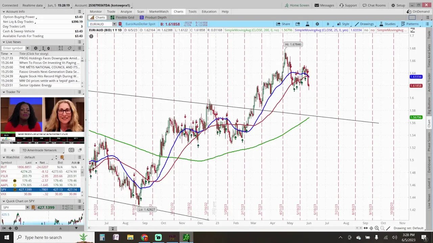
Task: Open the Product Depth subtab
Action: pos(153,18)
